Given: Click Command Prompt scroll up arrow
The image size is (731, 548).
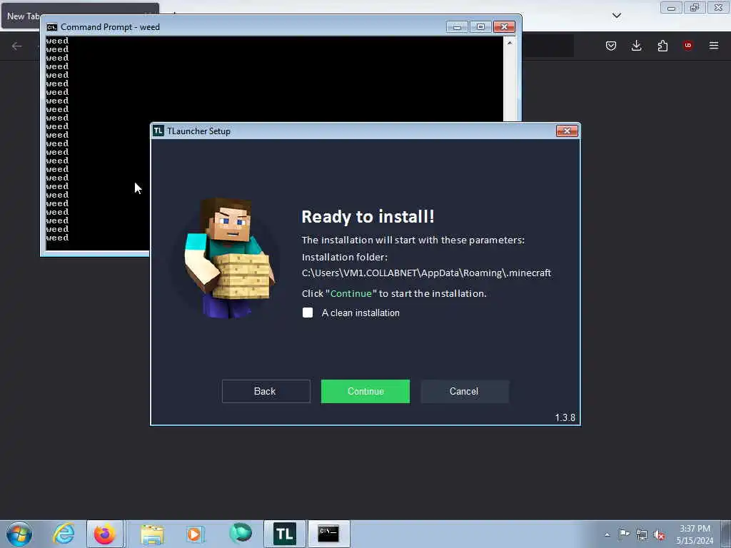Looking at the screenshot, I should tap(510, 42).
